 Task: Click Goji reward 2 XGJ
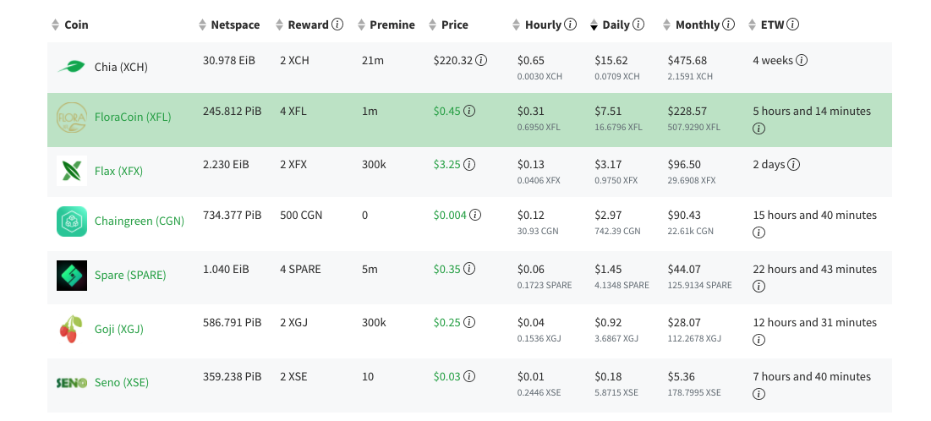coord(294,322)
